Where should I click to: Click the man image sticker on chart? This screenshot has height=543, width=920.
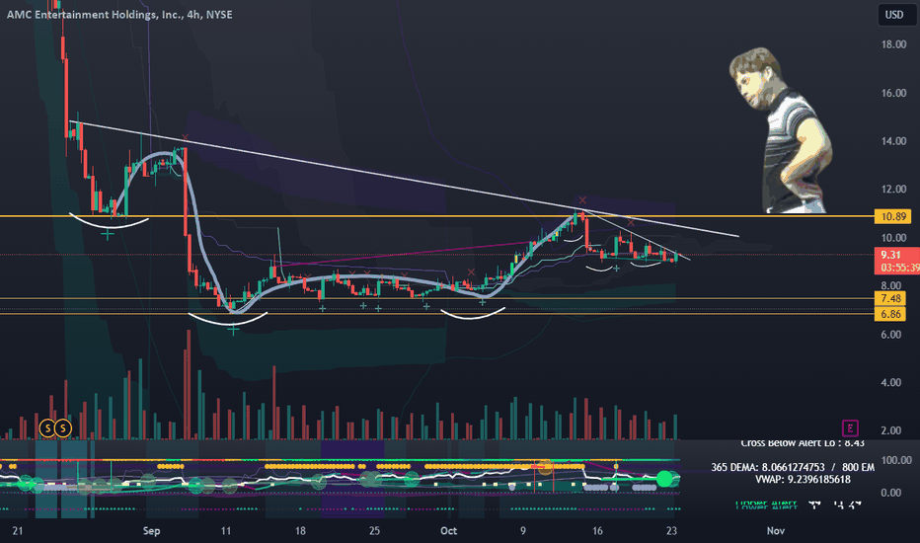coord(781,130)
